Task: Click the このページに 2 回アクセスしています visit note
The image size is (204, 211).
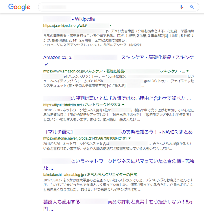Action: pos(92,45)
